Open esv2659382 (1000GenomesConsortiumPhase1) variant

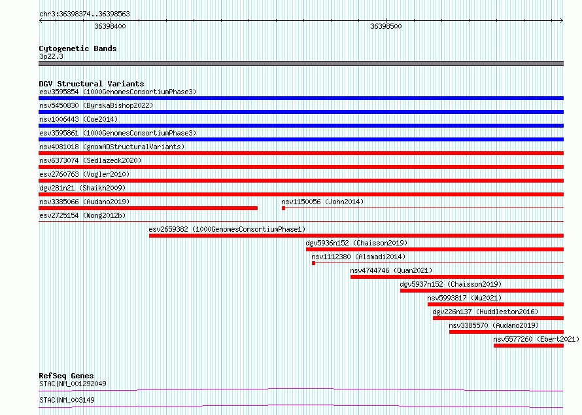tap(227, 229)
